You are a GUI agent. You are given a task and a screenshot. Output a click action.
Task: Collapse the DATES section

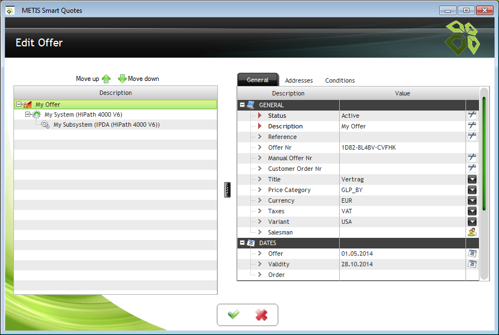[x=242, y=242]
